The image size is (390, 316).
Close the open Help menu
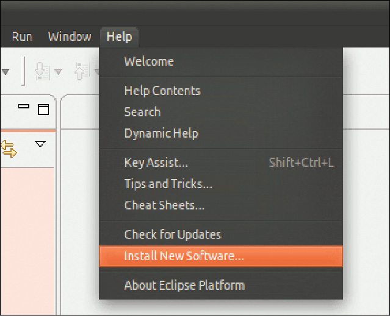(x=119, y=37)
